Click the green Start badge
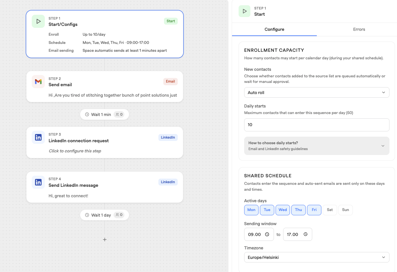 click(x=171, y=21)
